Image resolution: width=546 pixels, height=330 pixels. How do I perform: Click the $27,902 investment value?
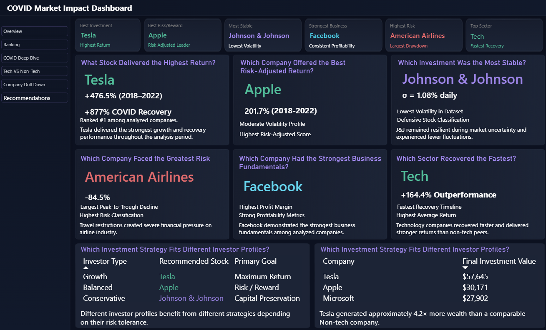click(x=475, y=298)
